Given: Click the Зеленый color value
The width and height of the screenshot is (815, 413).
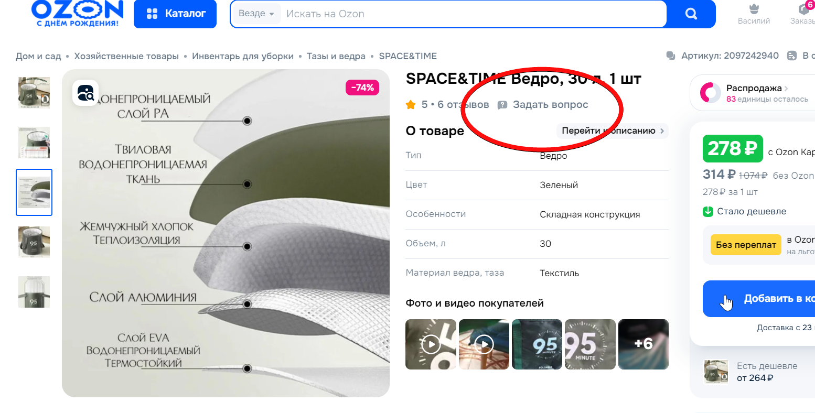Looking at the screenshot, I should pyautogui.click(x=559, y=185).
